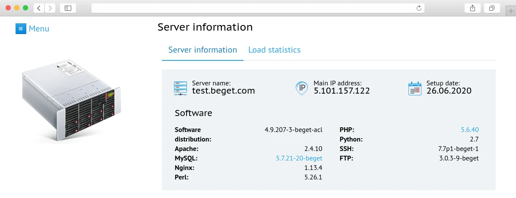Click Nginx version 1.13.4
The height and width of the screenshot is (198, 516).
coord(313,168)
